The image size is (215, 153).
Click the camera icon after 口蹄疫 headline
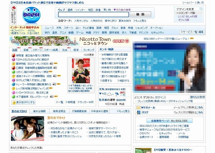coord(55,67)
